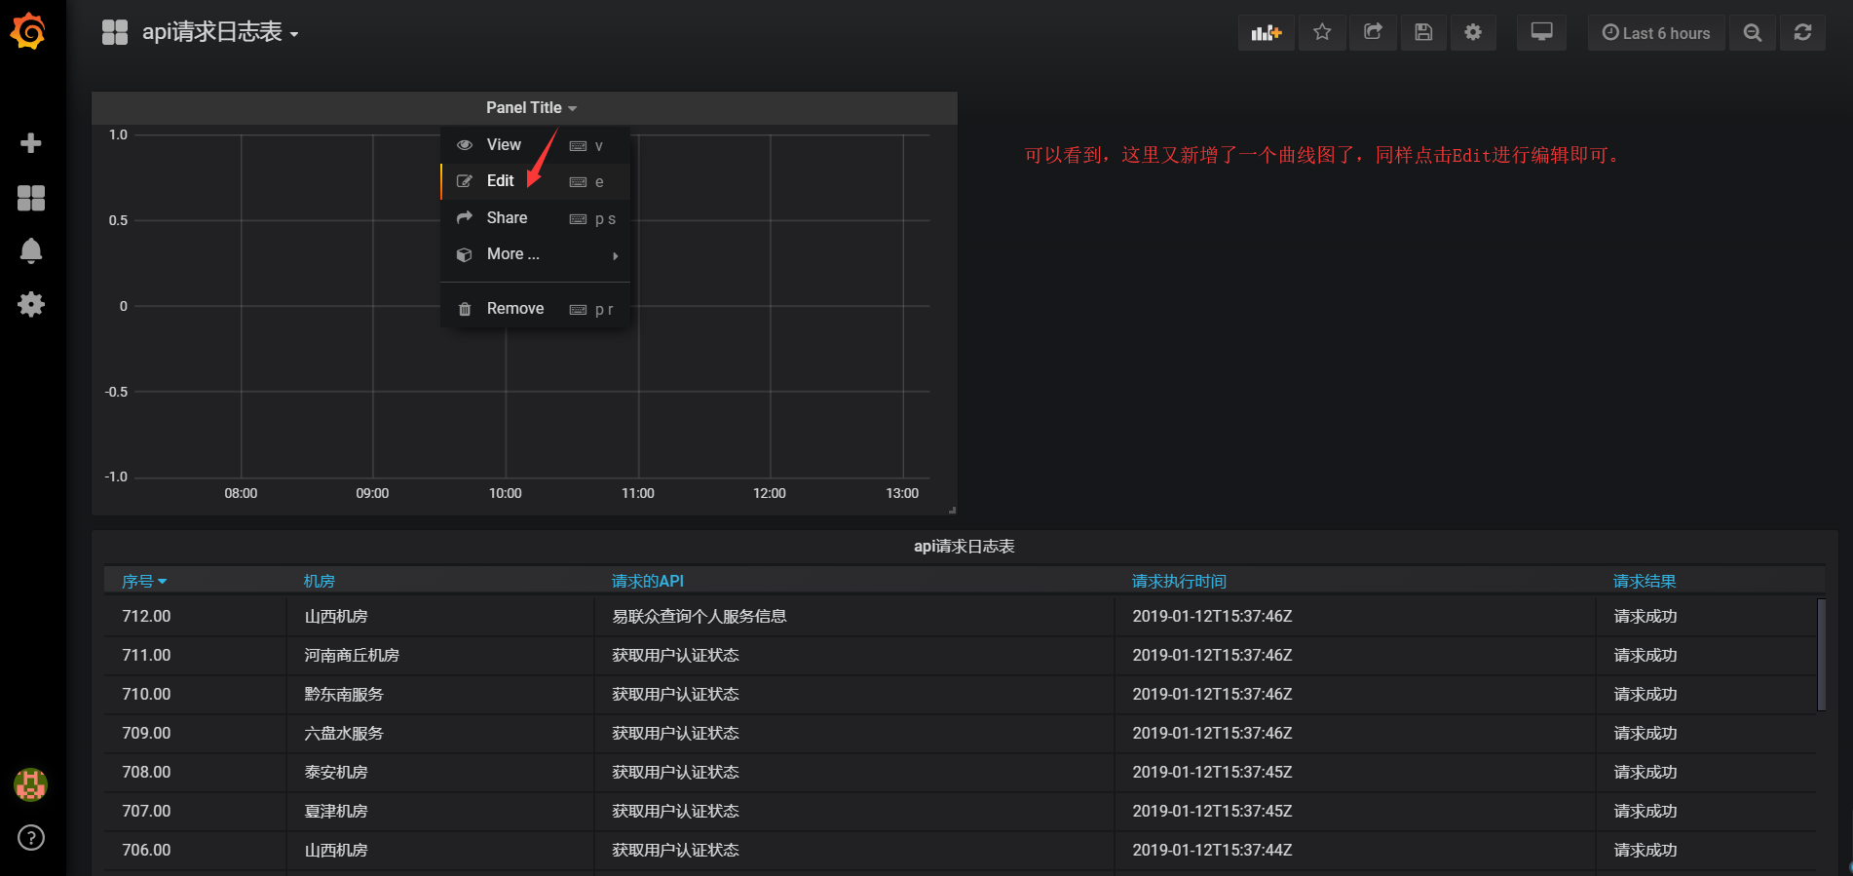This screenshot has height=876, width=1853.
Task: Select Remove in the panel menu
Action: 535,309
